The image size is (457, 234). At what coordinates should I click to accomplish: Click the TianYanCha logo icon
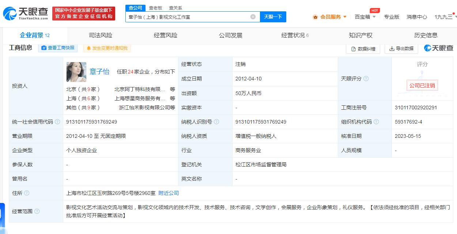10,14
